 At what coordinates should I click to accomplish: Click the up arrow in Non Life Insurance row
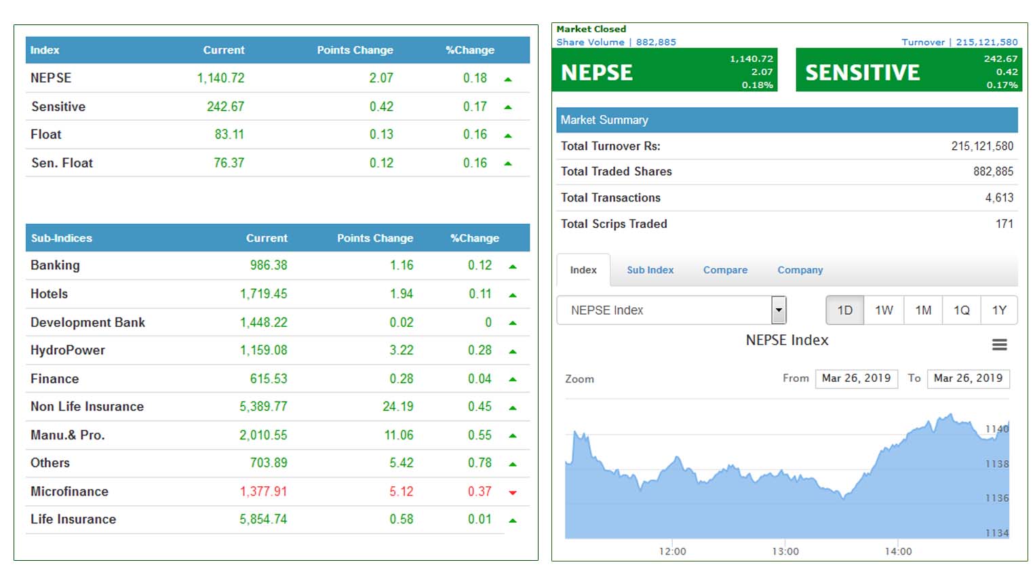tap(513, 408)
